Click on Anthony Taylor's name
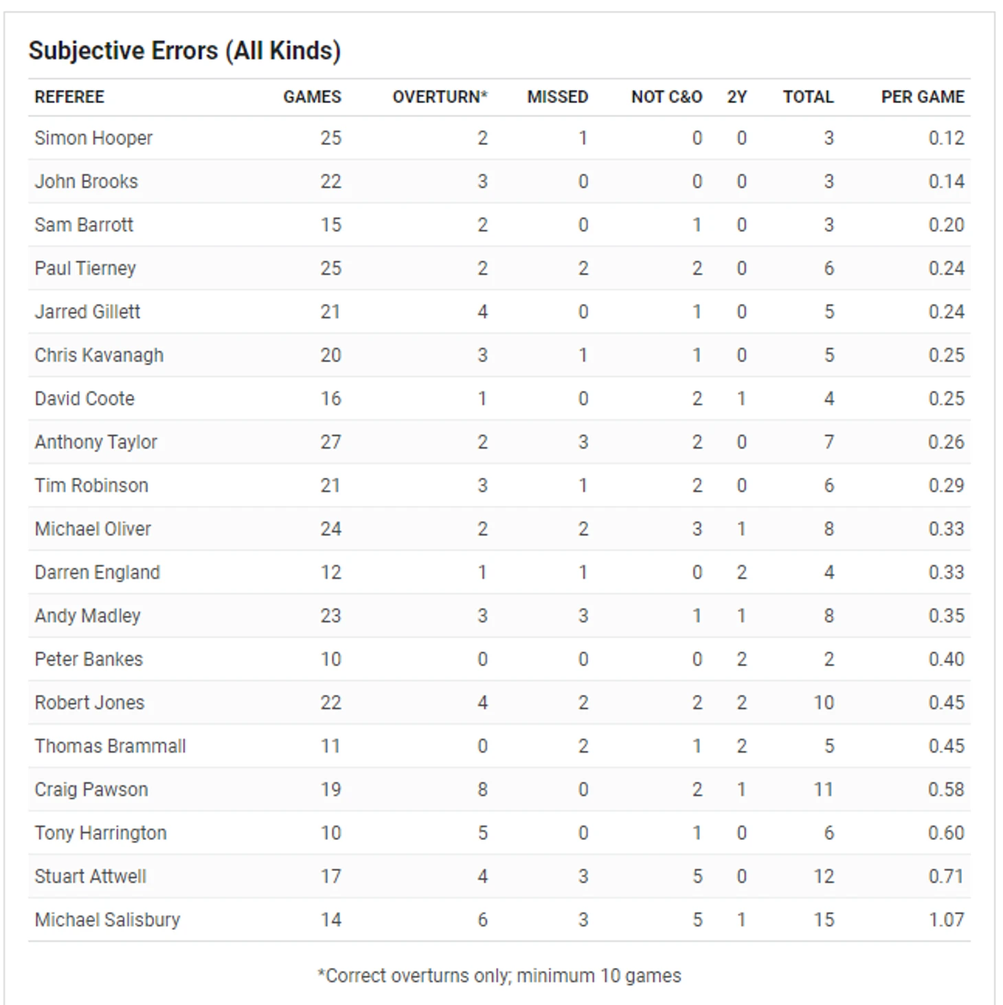This screenshot has width=1003, height=1005. 96,442
